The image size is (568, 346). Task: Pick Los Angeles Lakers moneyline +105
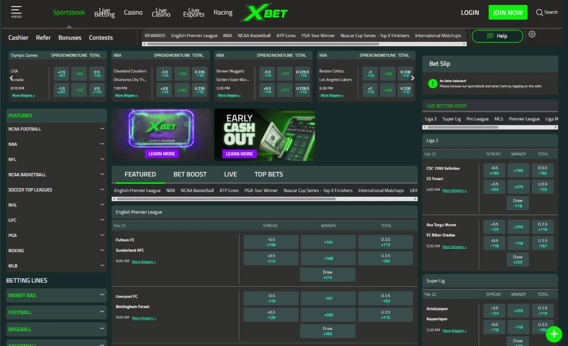pos(388,90)
